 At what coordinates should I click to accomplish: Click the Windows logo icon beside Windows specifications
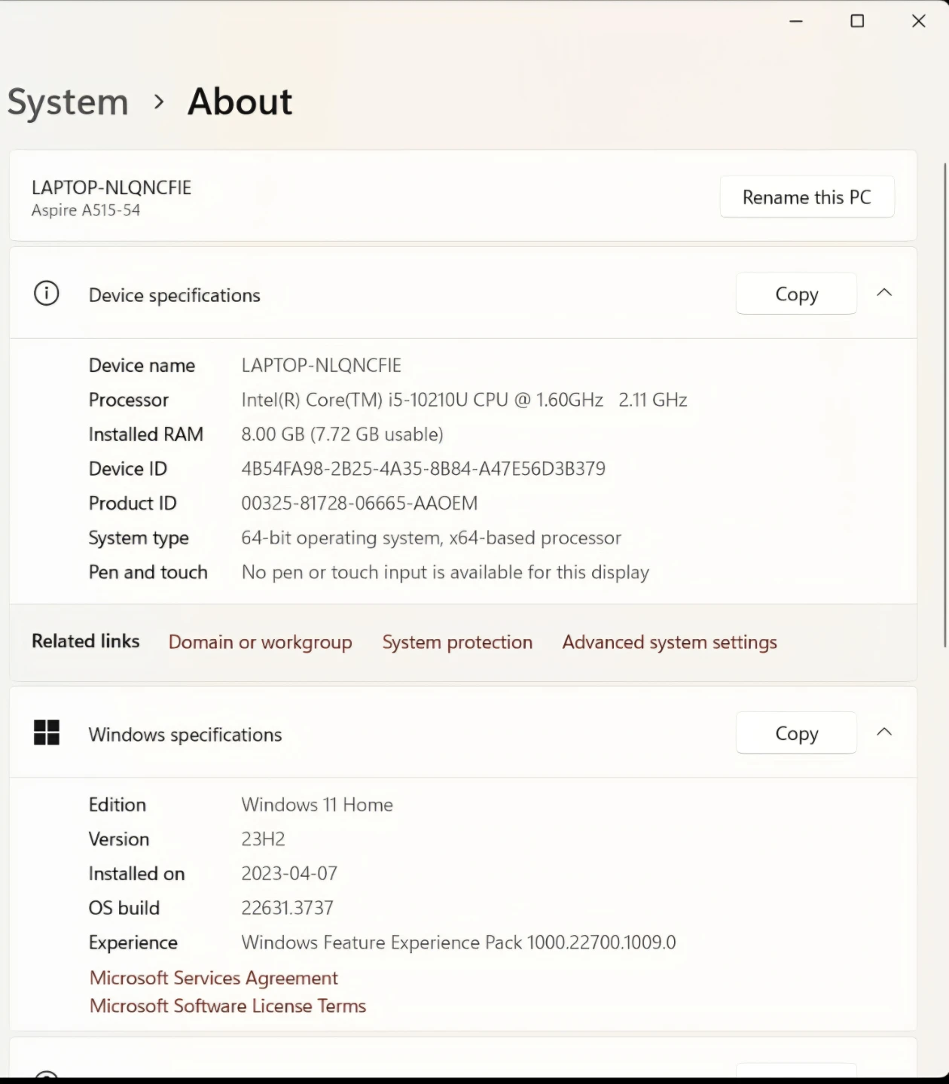click(47, 732)
